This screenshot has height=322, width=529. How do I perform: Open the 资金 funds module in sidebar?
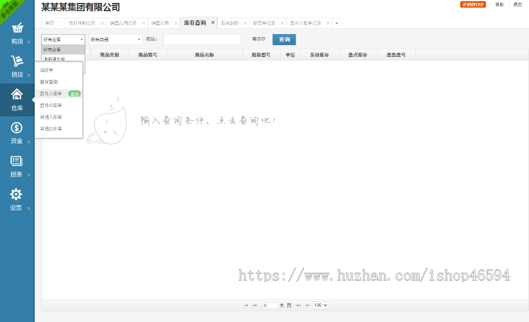click(17, 133)
